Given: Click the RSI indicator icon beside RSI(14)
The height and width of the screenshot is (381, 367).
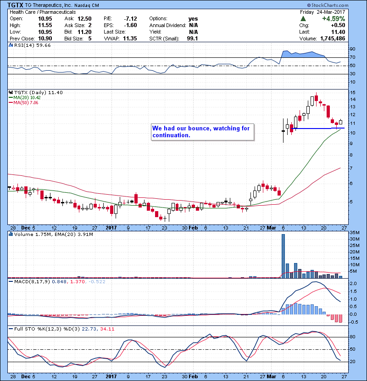Looking at the screenshot, I should (11, 45).
